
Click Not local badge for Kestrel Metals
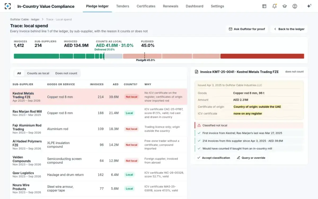pyautogui.click(x=131, y=97)
